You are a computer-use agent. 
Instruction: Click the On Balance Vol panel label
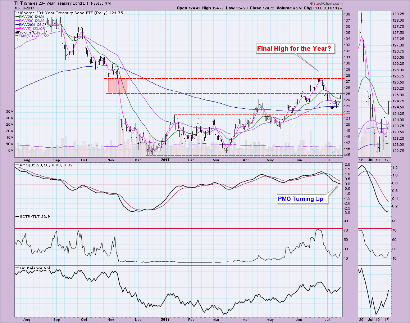pos(33,268)
